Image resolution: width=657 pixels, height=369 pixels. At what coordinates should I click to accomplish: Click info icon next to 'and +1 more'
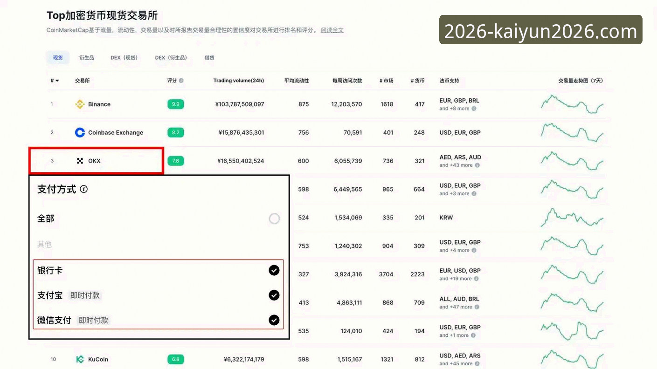click(473, 335)
